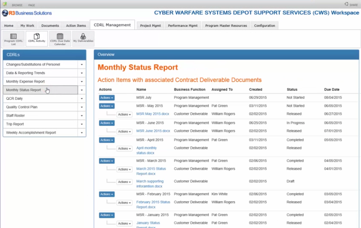
Task: Click the SharePoint icon in top-left corner
Action: click(5, 4)
